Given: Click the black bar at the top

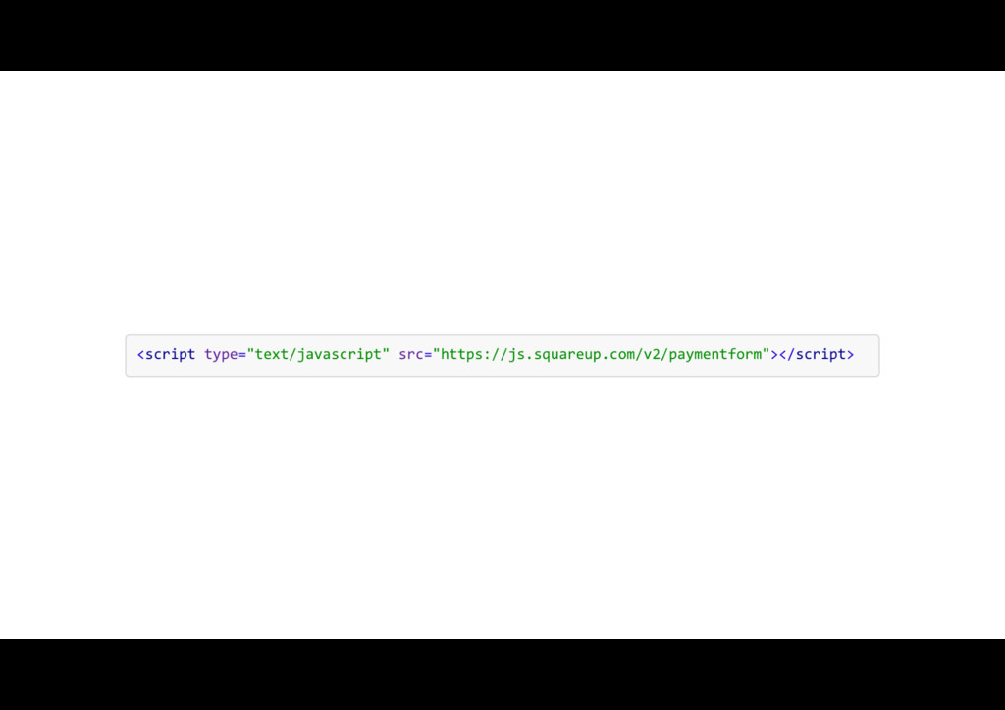Looking at the screenshot, I should (502, 35).
